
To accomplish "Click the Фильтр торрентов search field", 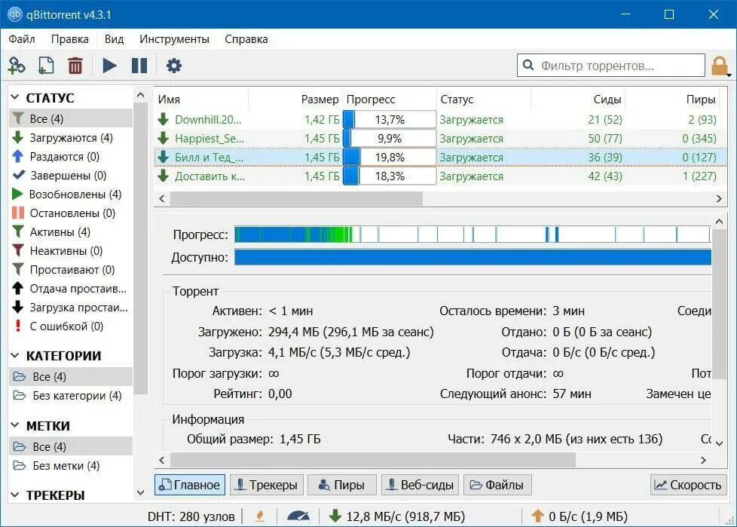I will click(611, 66).
